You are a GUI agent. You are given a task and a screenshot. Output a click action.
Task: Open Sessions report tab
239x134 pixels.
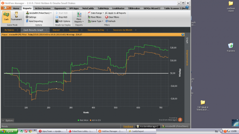point(74,30)
